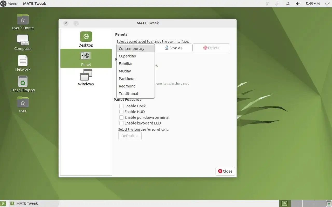Click the Close button in MATE Tweak
Screen dimensions: 332x207
[225, 171]
